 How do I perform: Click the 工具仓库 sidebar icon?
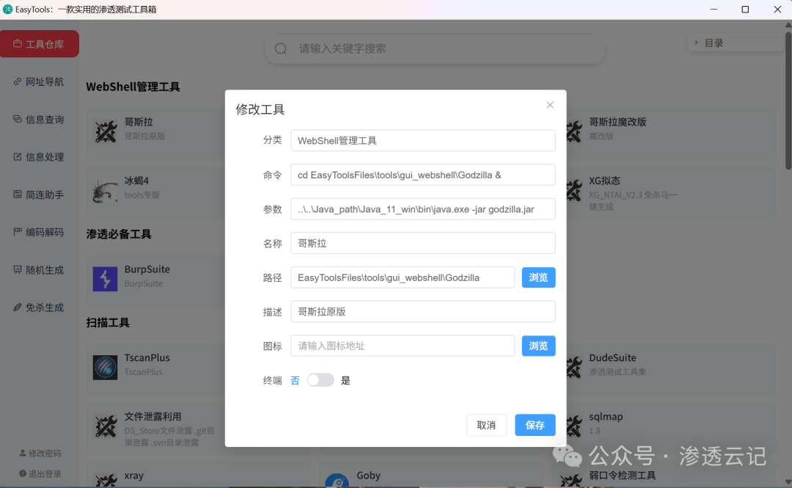coord(17,44)
